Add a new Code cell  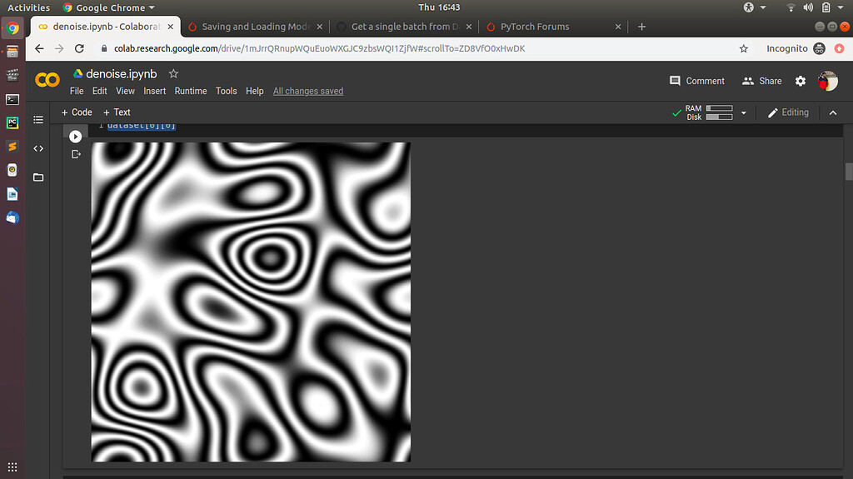pos(77,112)
